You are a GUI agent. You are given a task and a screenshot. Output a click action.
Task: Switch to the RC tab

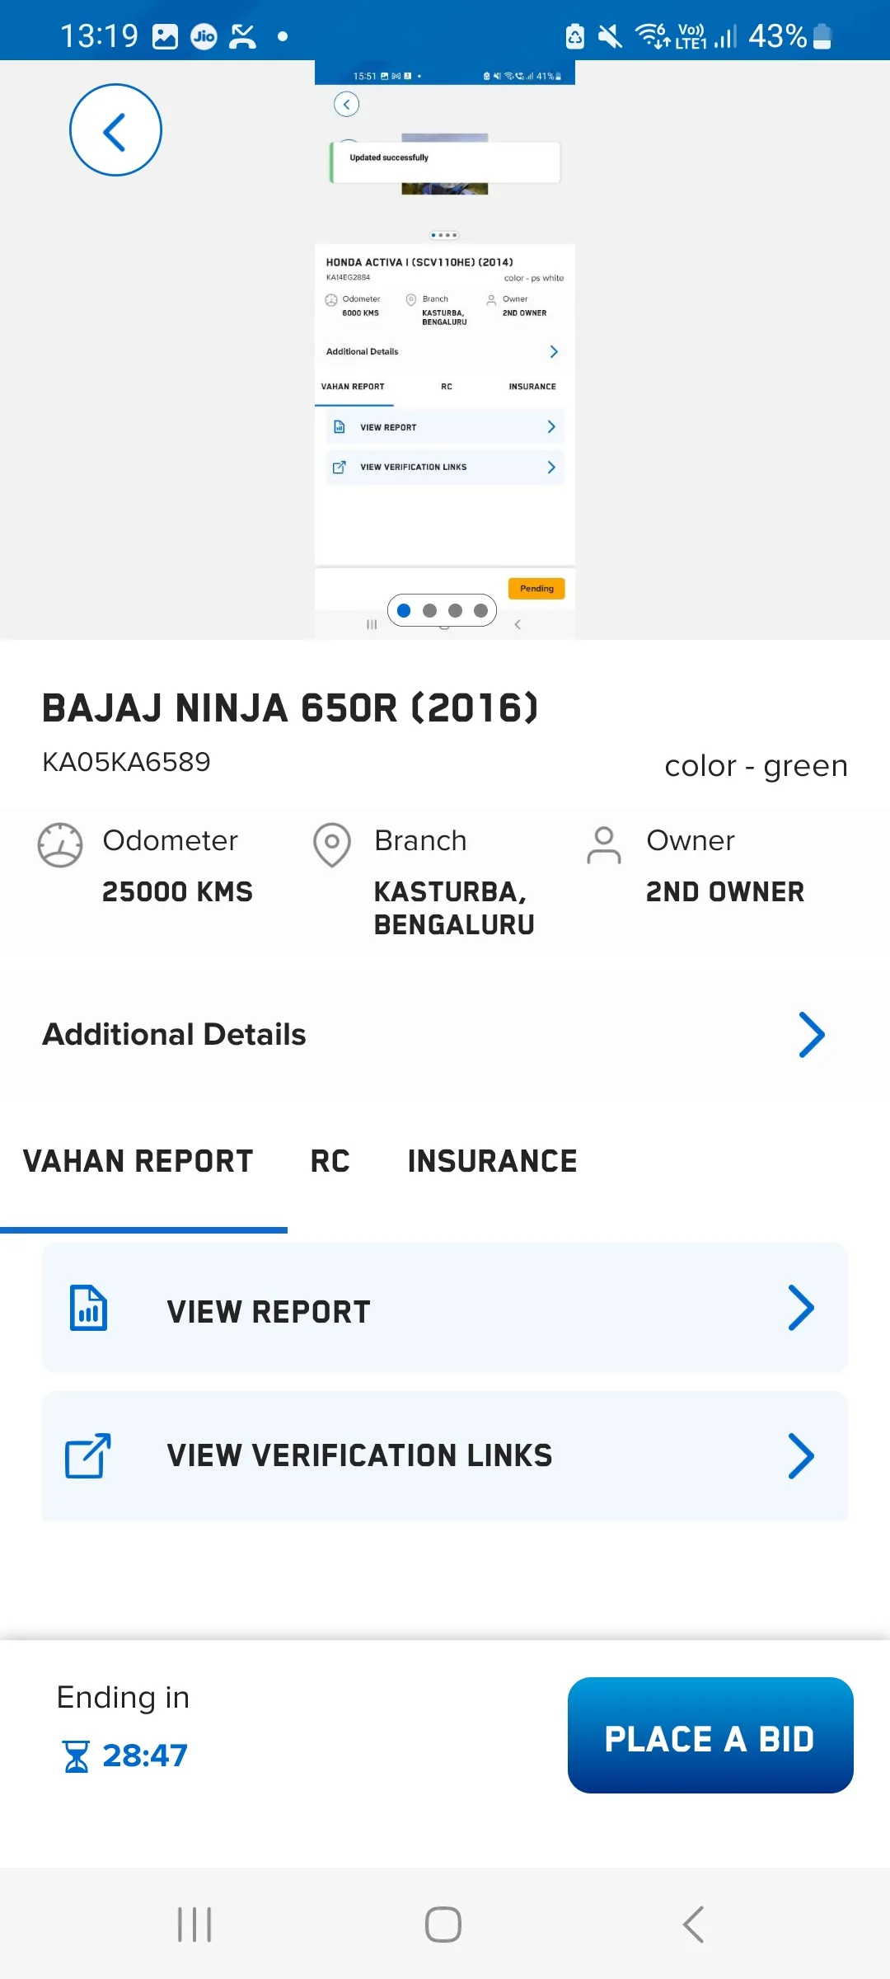click(x=330, y=1161)
